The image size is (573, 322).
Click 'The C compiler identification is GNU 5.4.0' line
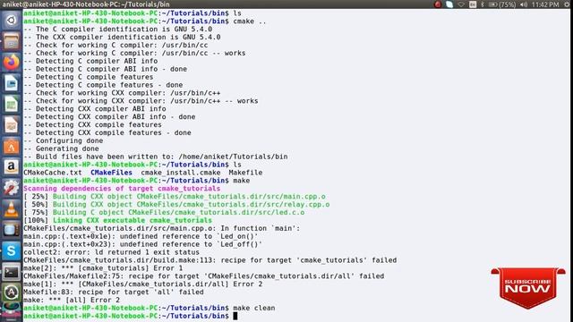pos(117,30)
